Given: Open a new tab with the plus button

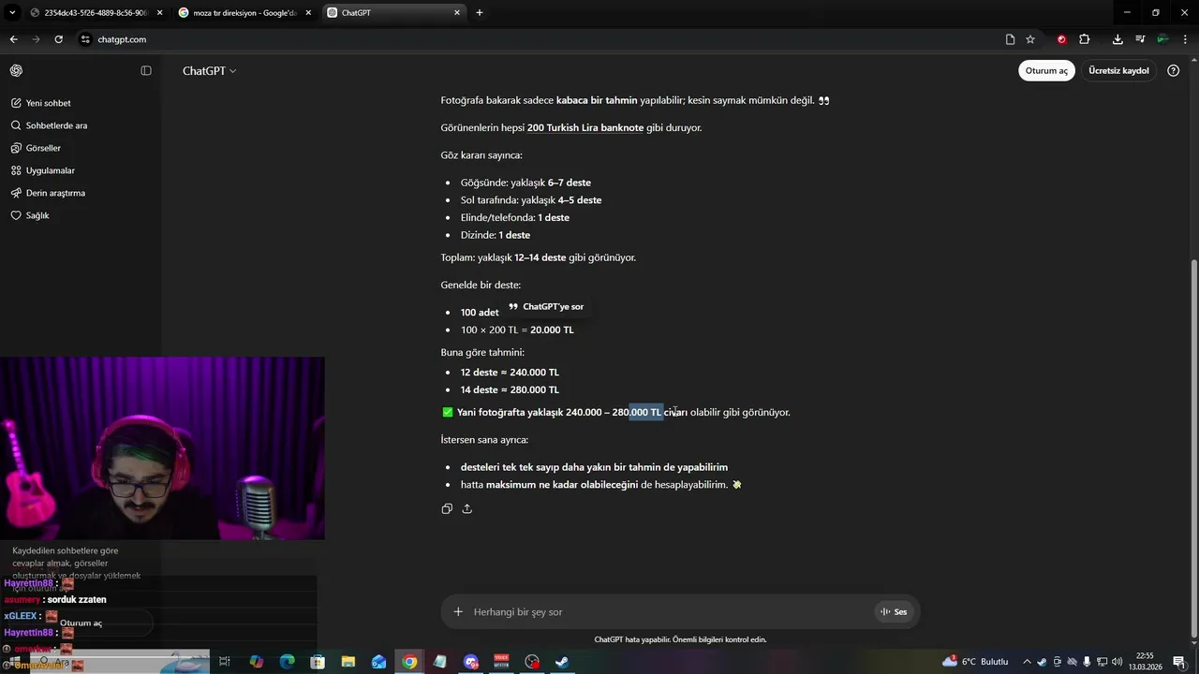Looking at the screenshot, I should [480, 13].
